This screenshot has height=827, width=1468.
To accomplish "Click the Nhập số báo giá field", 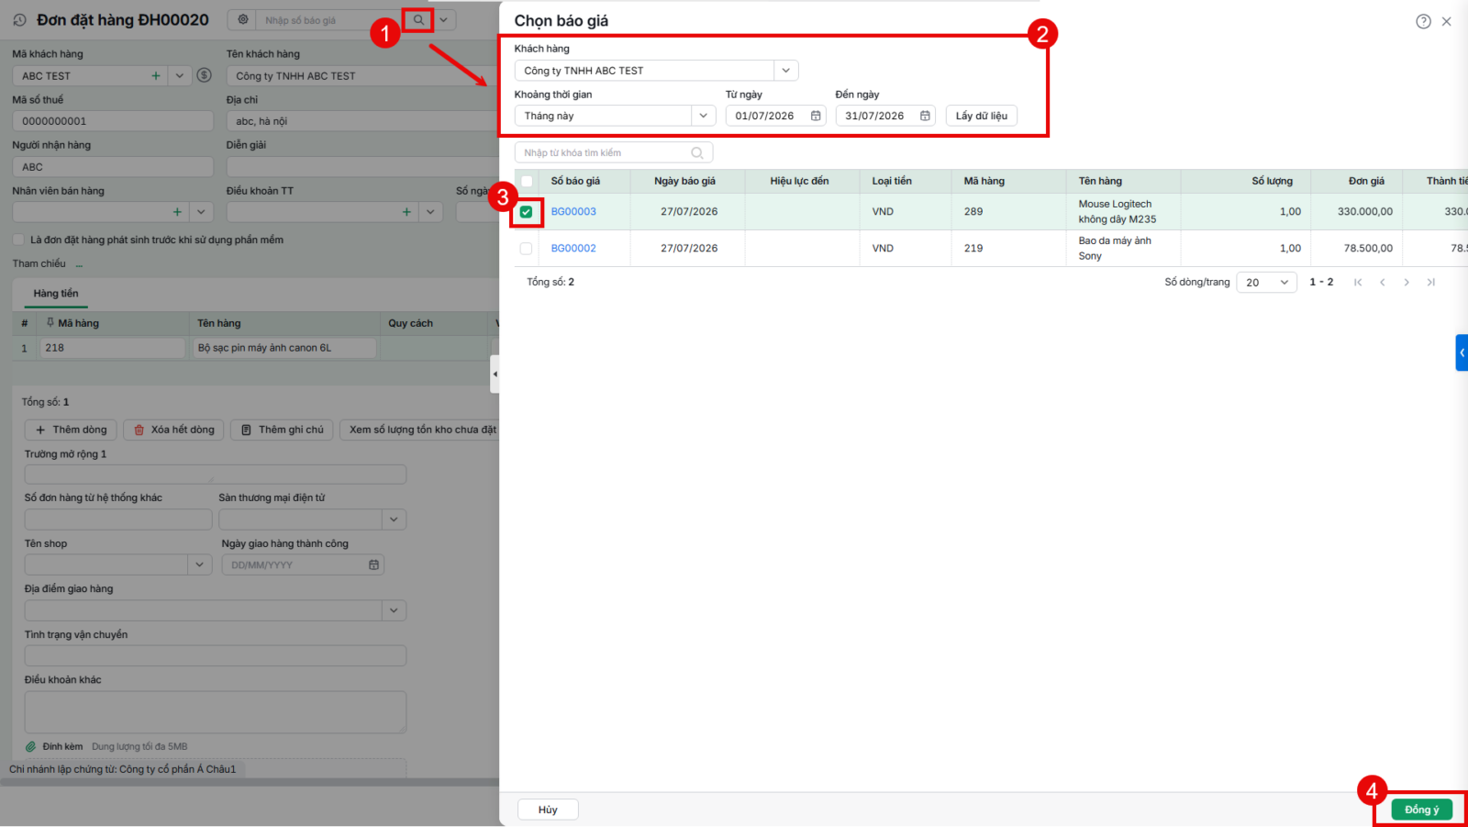I will click(328, 20).
